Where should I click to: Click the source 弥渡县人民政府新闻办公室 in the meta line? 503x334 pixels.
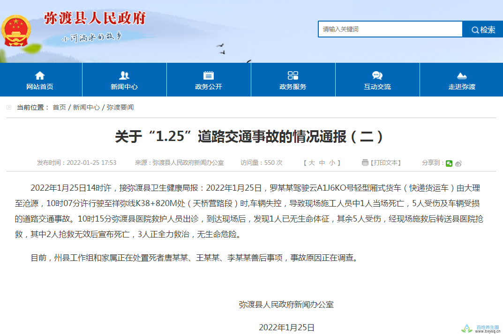click(x=188, y=163)
